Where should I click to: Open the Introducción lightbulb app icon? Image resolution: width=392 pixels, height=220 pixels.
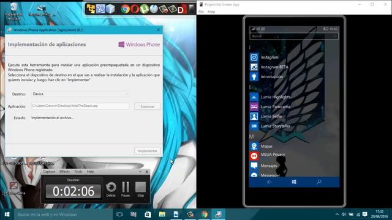point(254,76)
